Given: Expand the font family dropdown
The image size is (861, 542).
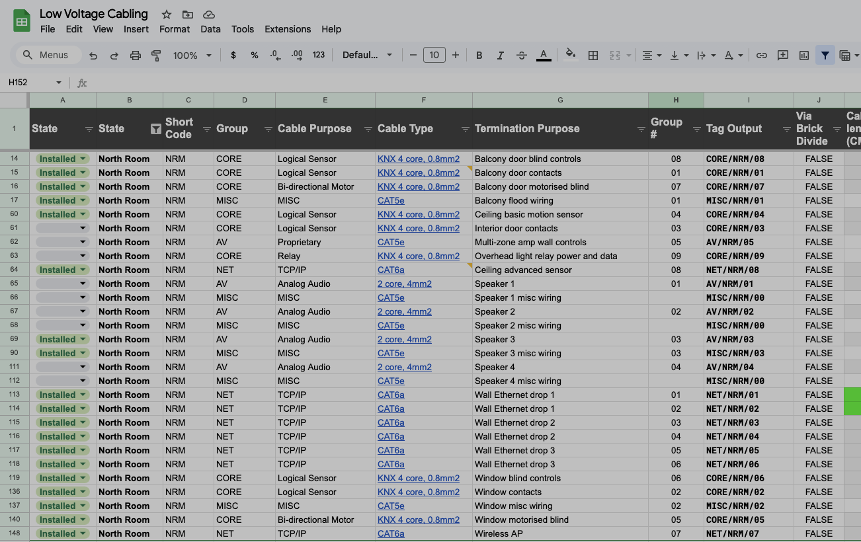Looking at the screenshot, I should [367, 56].
